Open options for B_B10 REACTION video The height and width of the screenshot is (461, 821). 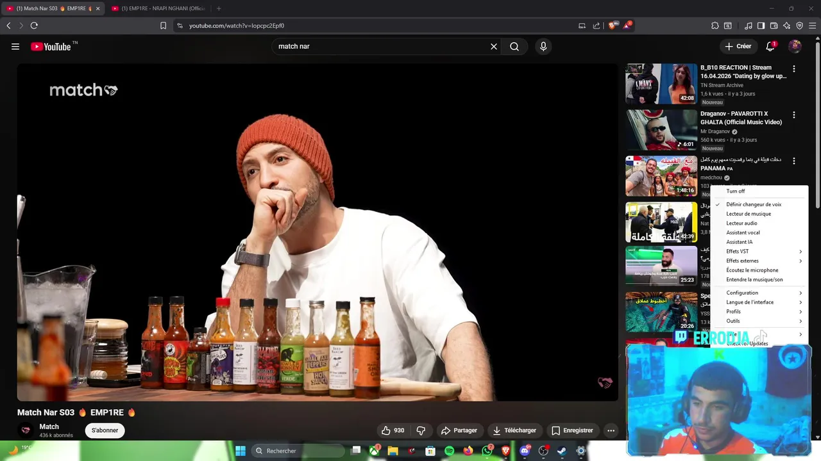(794, 69)
